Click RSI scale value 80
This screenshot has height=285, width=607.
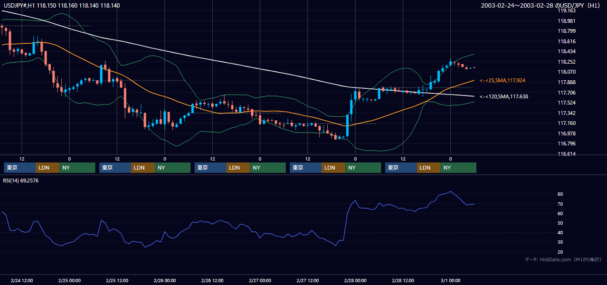pyautogui.click(x=560, y=194)
